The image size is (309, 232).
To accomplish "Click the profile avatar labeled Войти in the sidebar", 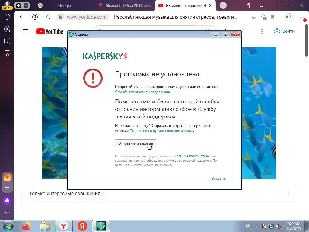I will tap(7, 5).
